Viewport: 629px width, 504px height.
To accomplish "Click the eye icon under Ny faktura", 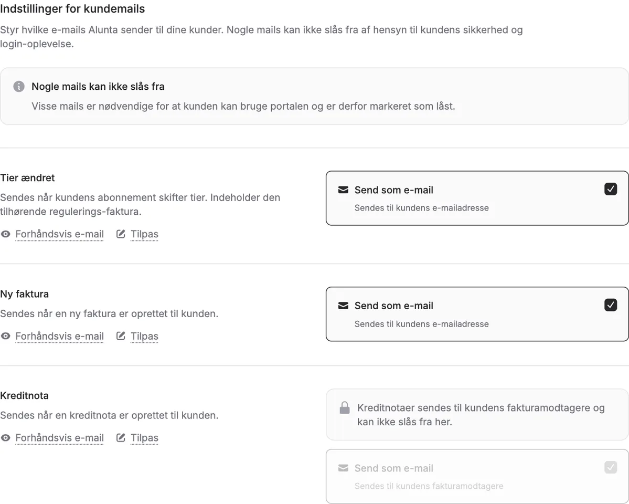I will point(6,335).
